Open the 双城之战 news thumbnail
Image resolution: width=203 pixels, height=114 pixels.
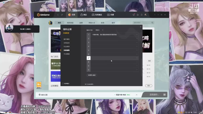(x=56, y=76)
